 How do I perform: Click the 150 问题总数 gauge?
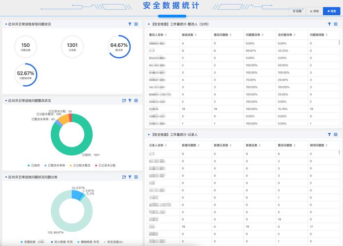[x=26, y=47]
